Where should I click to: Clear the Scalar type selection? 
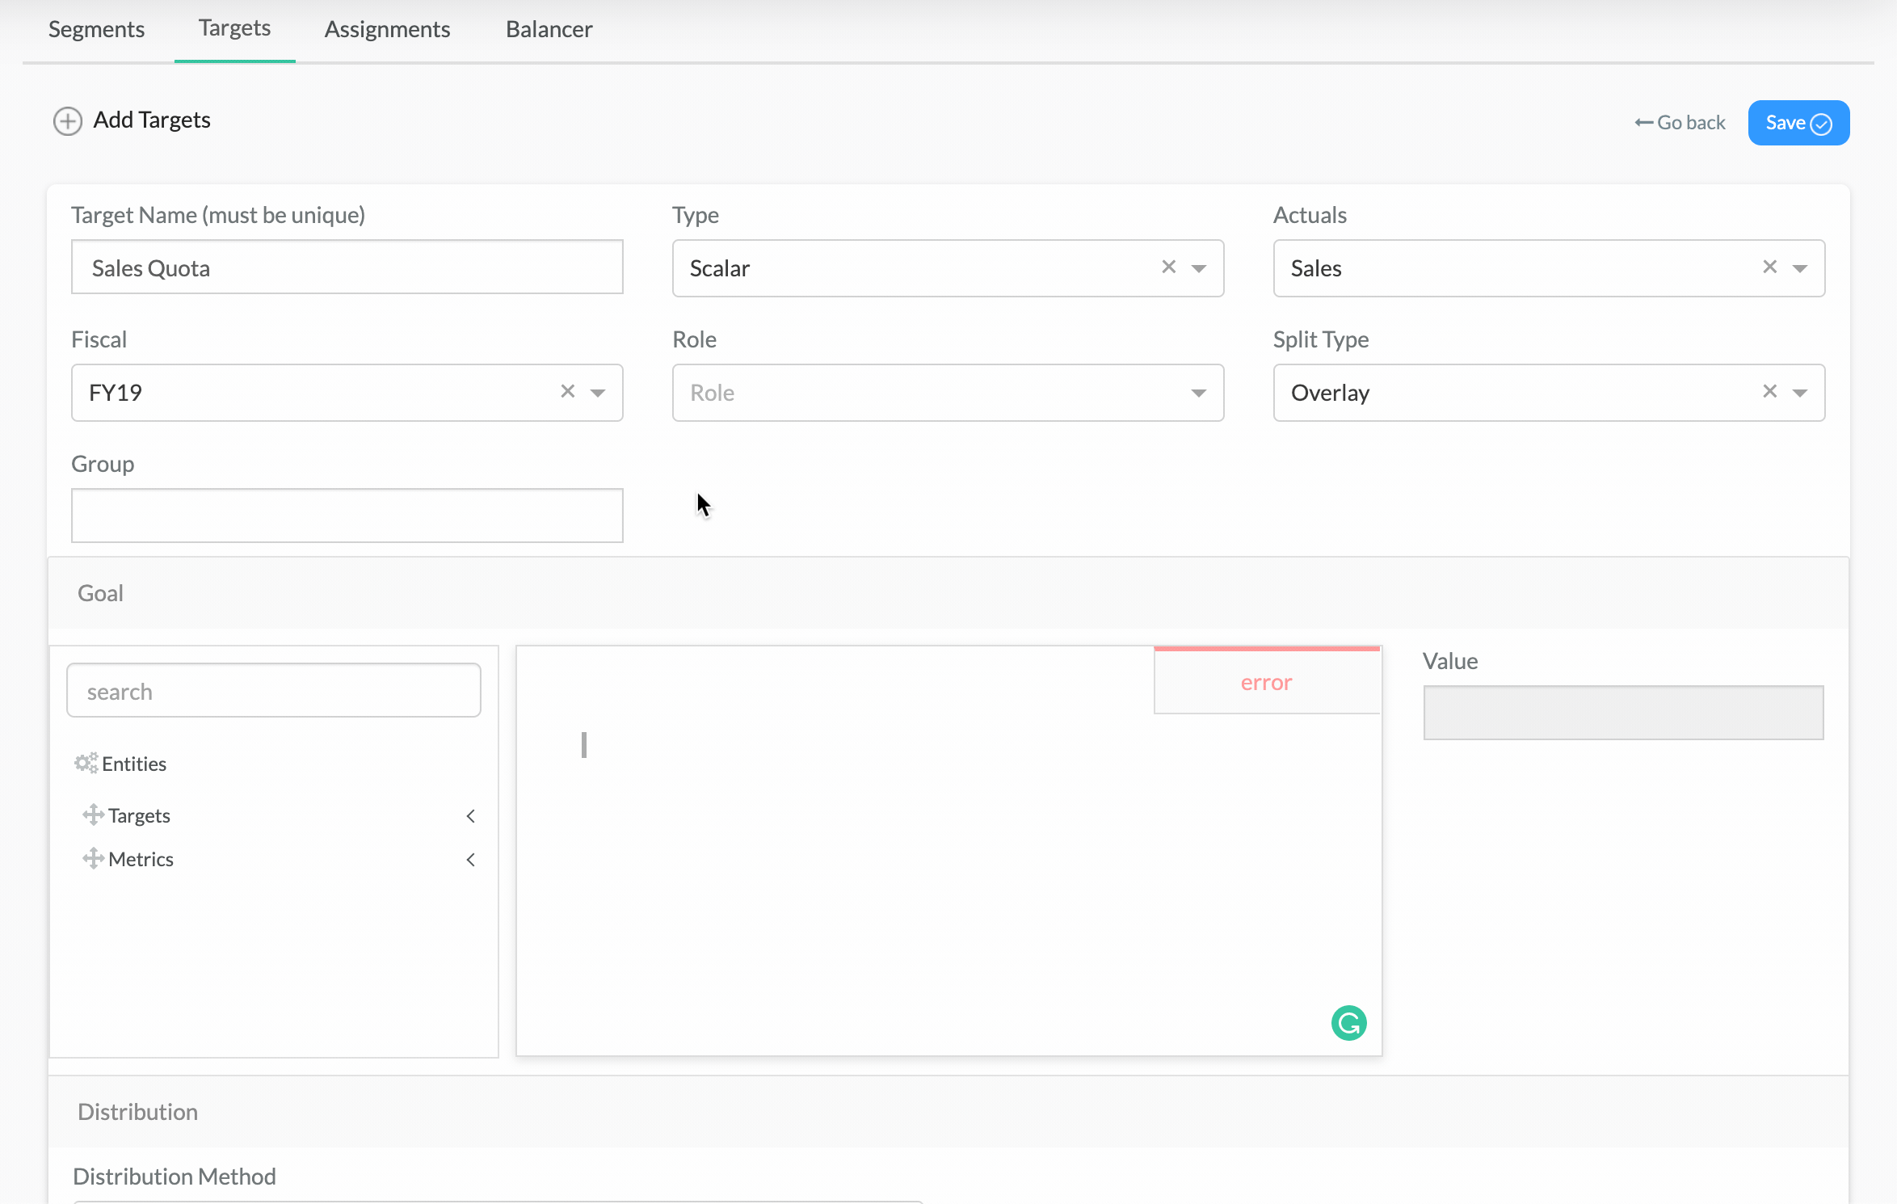point(1168,267)
